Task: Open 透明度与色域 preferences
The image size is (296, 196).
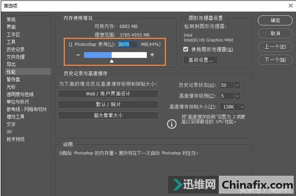Action: (20, 95)
